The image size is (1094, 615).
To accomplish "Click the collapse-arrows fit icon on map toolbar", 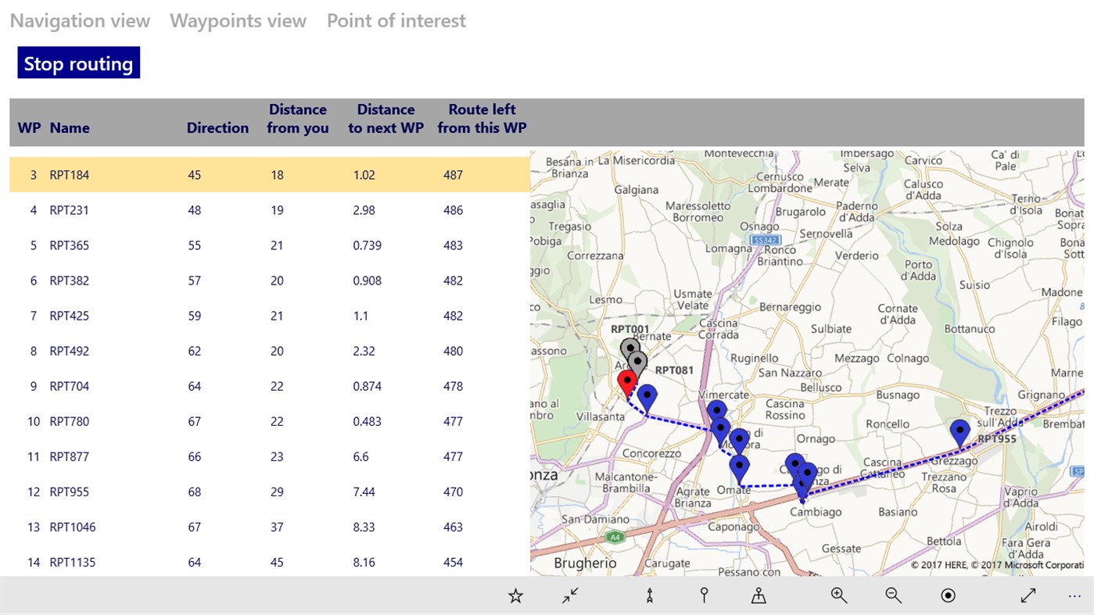I will click(x=570, y=595).
